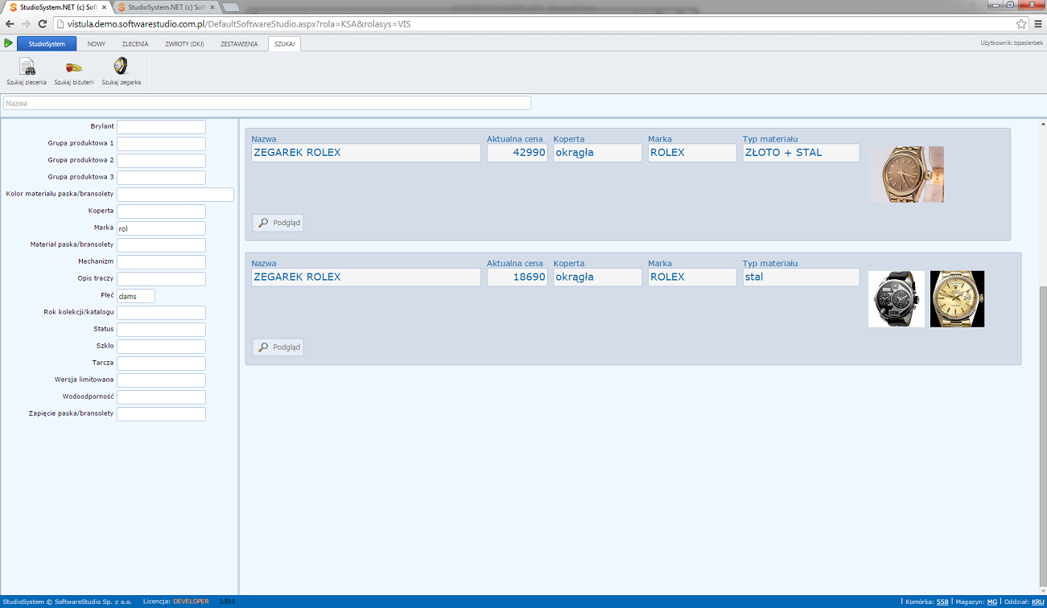
Task: Open the Komórka 558 link
Action: point(942,602)
